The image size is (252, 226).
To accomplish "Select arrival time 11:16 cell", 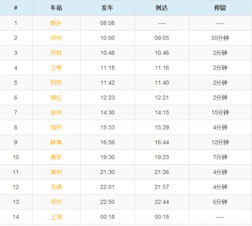I will coord(162,68).
